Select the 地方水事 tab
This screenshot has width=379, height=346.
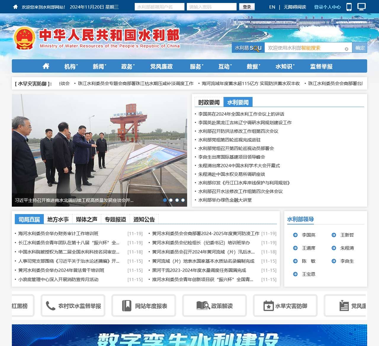[x=58, y=219]
